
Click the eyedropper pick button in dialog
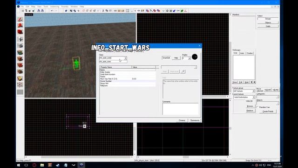click(x=183, y=71)
